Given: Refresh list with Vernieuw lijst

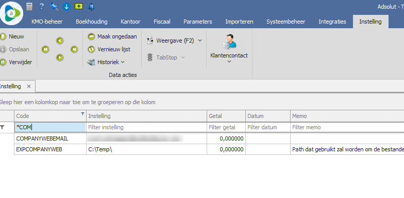Looking at the screenshot, I should [109, 49].
